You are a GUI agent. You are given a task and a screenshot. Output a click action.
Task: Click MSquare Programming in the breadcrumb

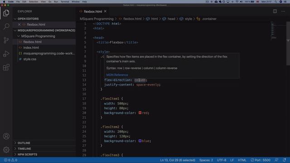pyautogui.click(x=97, y=19)
